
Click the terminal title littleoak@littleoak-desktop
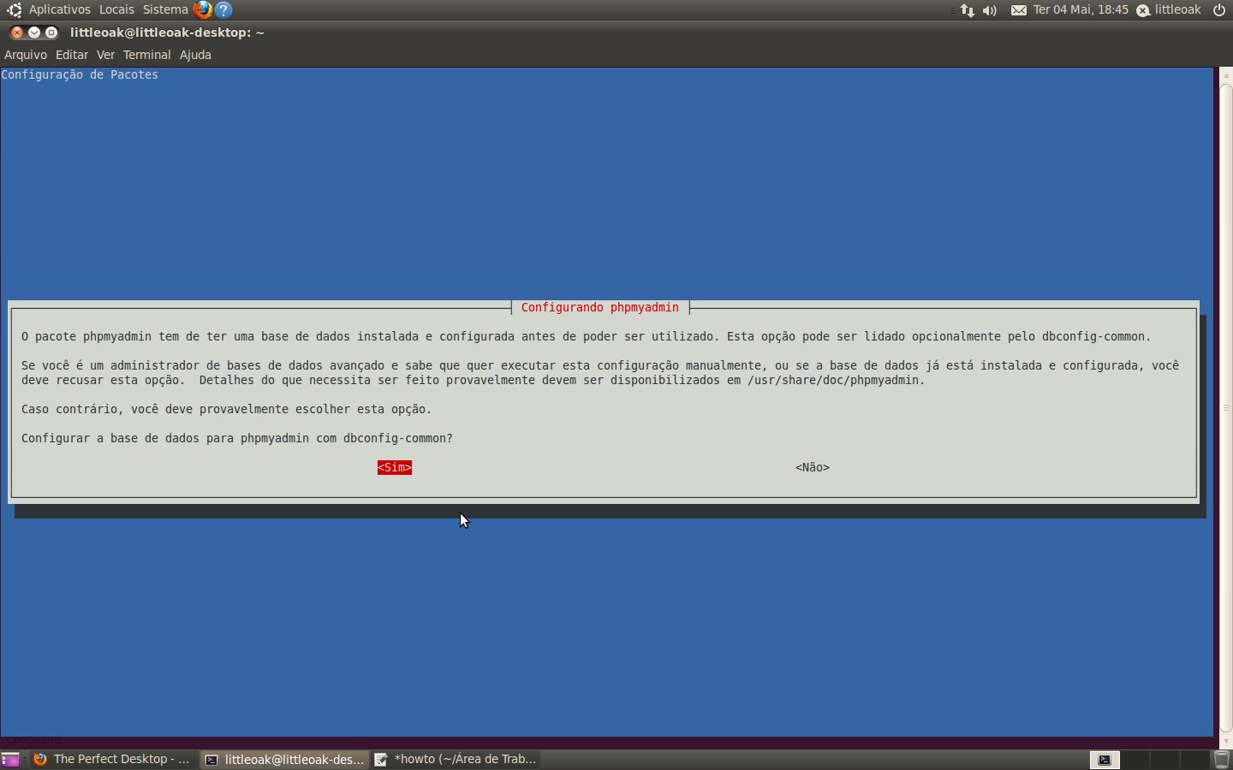click(x=167, y=33)
